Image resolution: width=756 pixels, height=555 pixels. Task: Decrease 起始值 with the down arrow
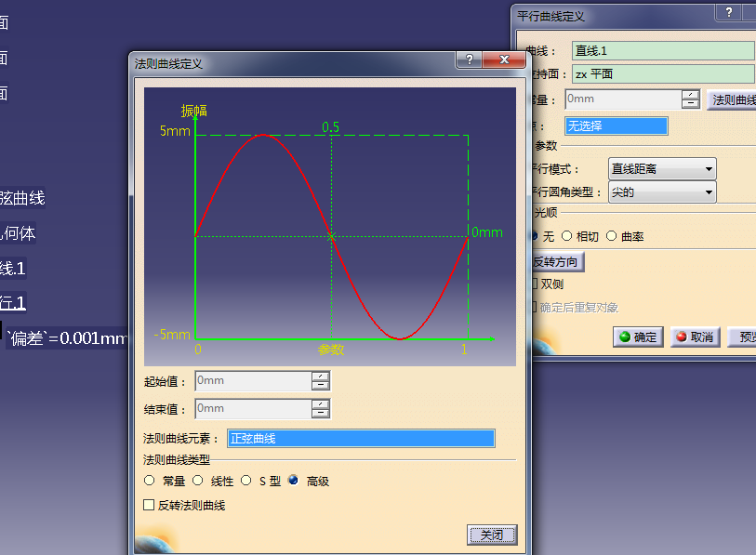321,386
